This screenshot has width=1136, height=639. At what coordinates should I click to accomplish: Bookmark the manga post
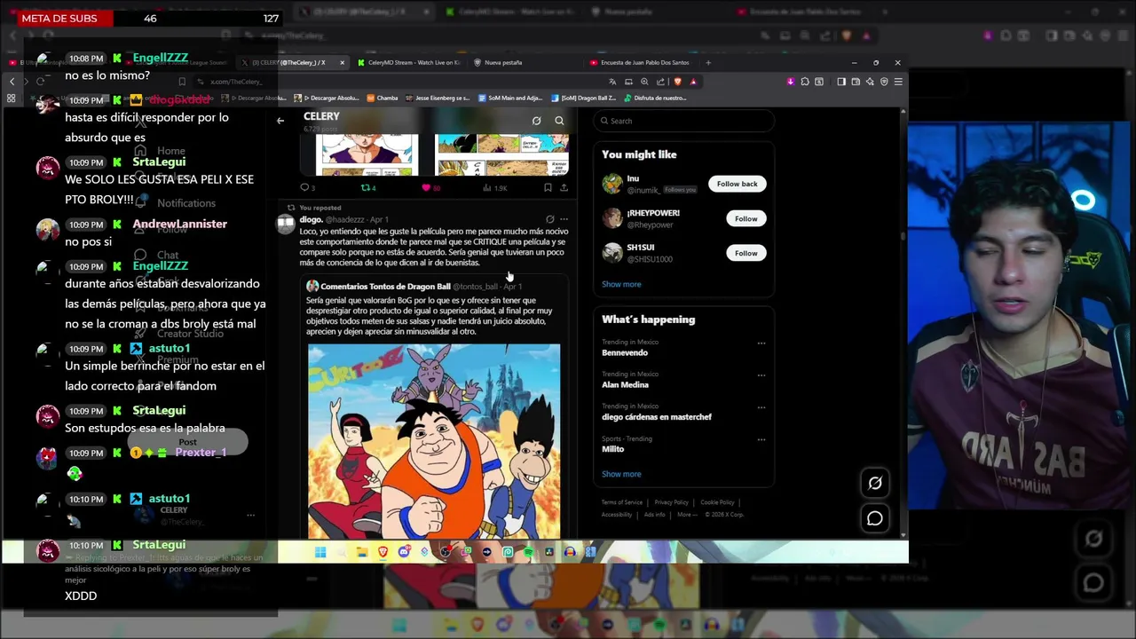(x=548, y=187)
